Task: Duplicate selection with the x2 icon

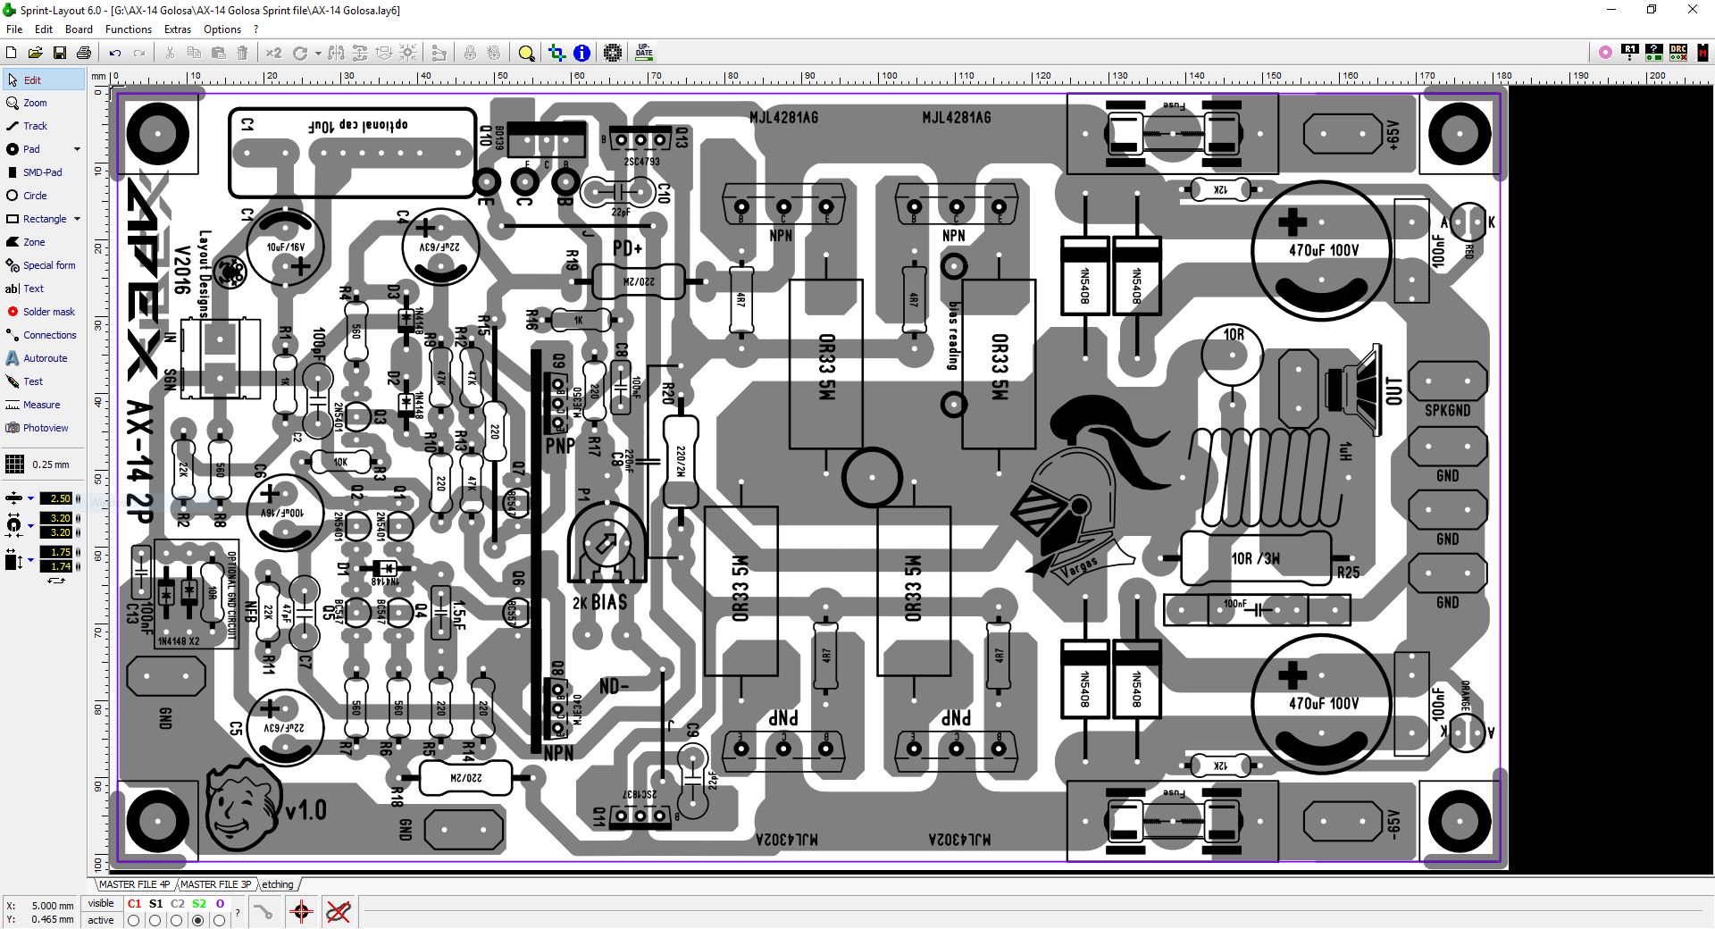Action: tap(273, 54)
